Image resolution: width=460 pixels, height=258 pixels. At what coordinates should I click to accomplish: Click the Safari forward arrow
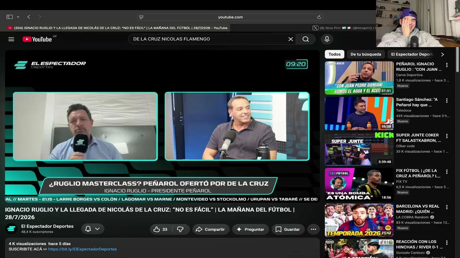(40, 17)
